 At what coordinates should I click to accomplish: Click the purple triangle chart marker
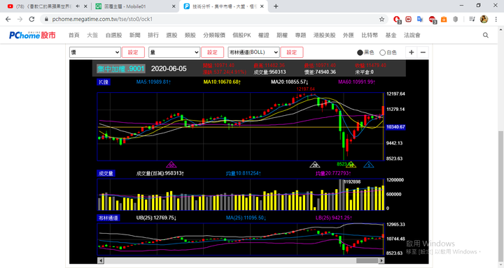tap(171, 165)
